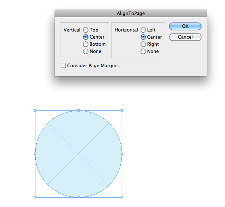Select the Horizontal Center radio button

[143, 37]
